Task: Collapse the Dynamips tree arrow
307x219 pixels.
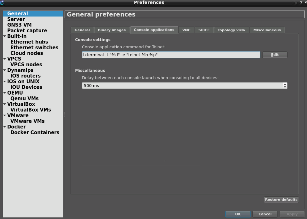Action: [5, 70]
